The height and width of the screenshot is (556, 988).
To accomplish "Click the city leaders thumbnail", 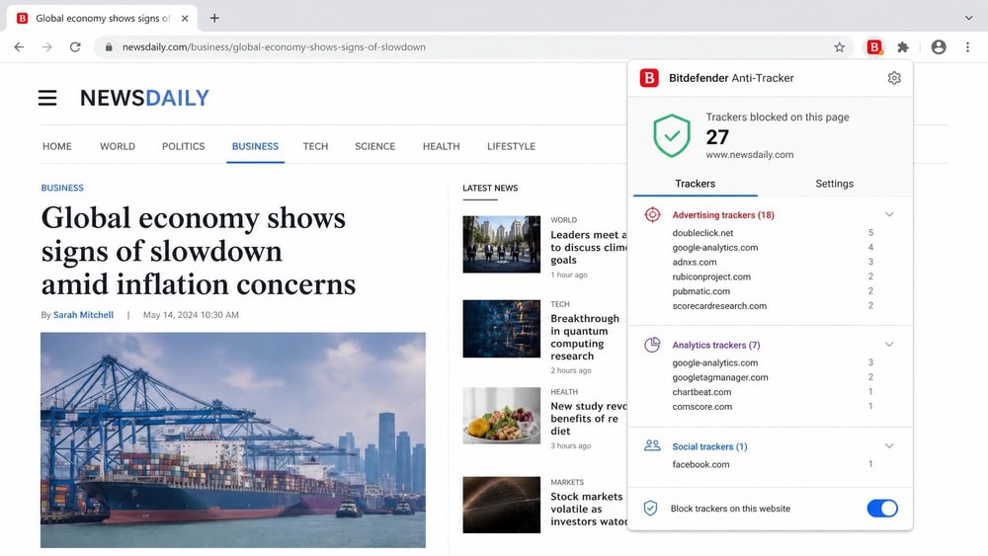I will [502, 244].
